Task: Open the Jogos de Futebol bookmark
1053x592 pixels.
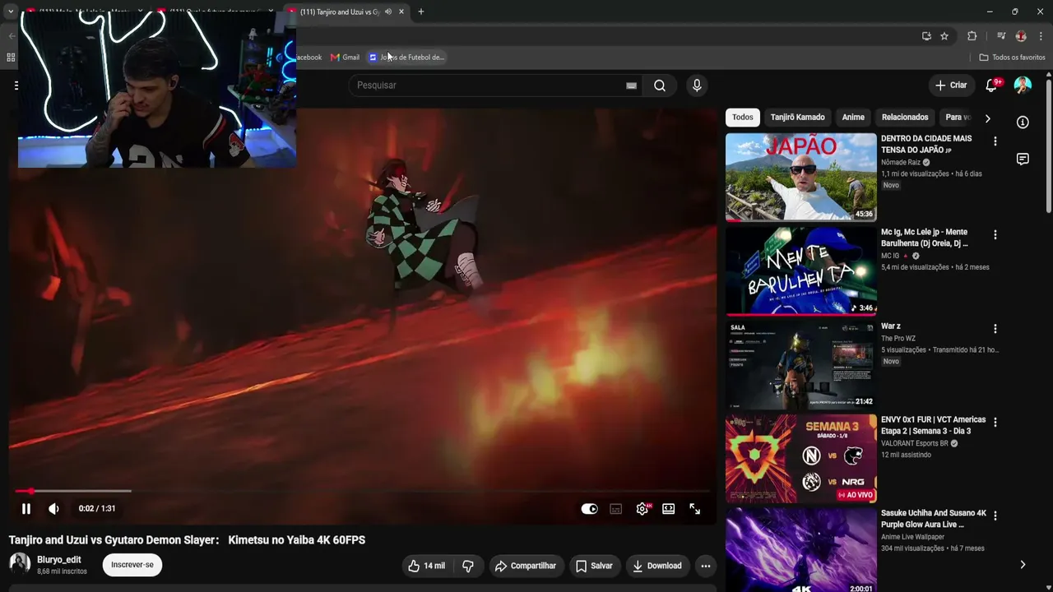Action: coord(406,58)
